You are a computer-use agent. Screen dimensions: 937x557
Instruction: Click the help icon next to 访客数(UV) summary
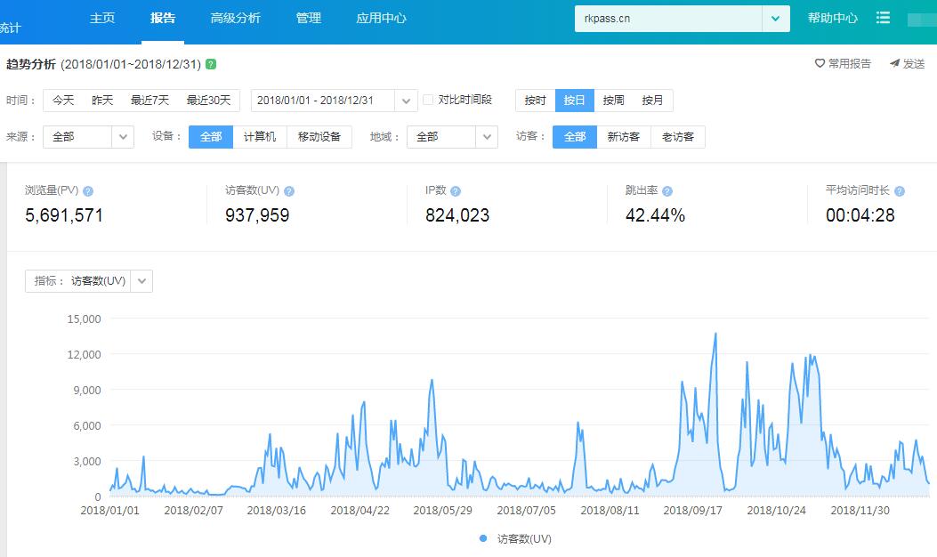(x=289, y=191)
